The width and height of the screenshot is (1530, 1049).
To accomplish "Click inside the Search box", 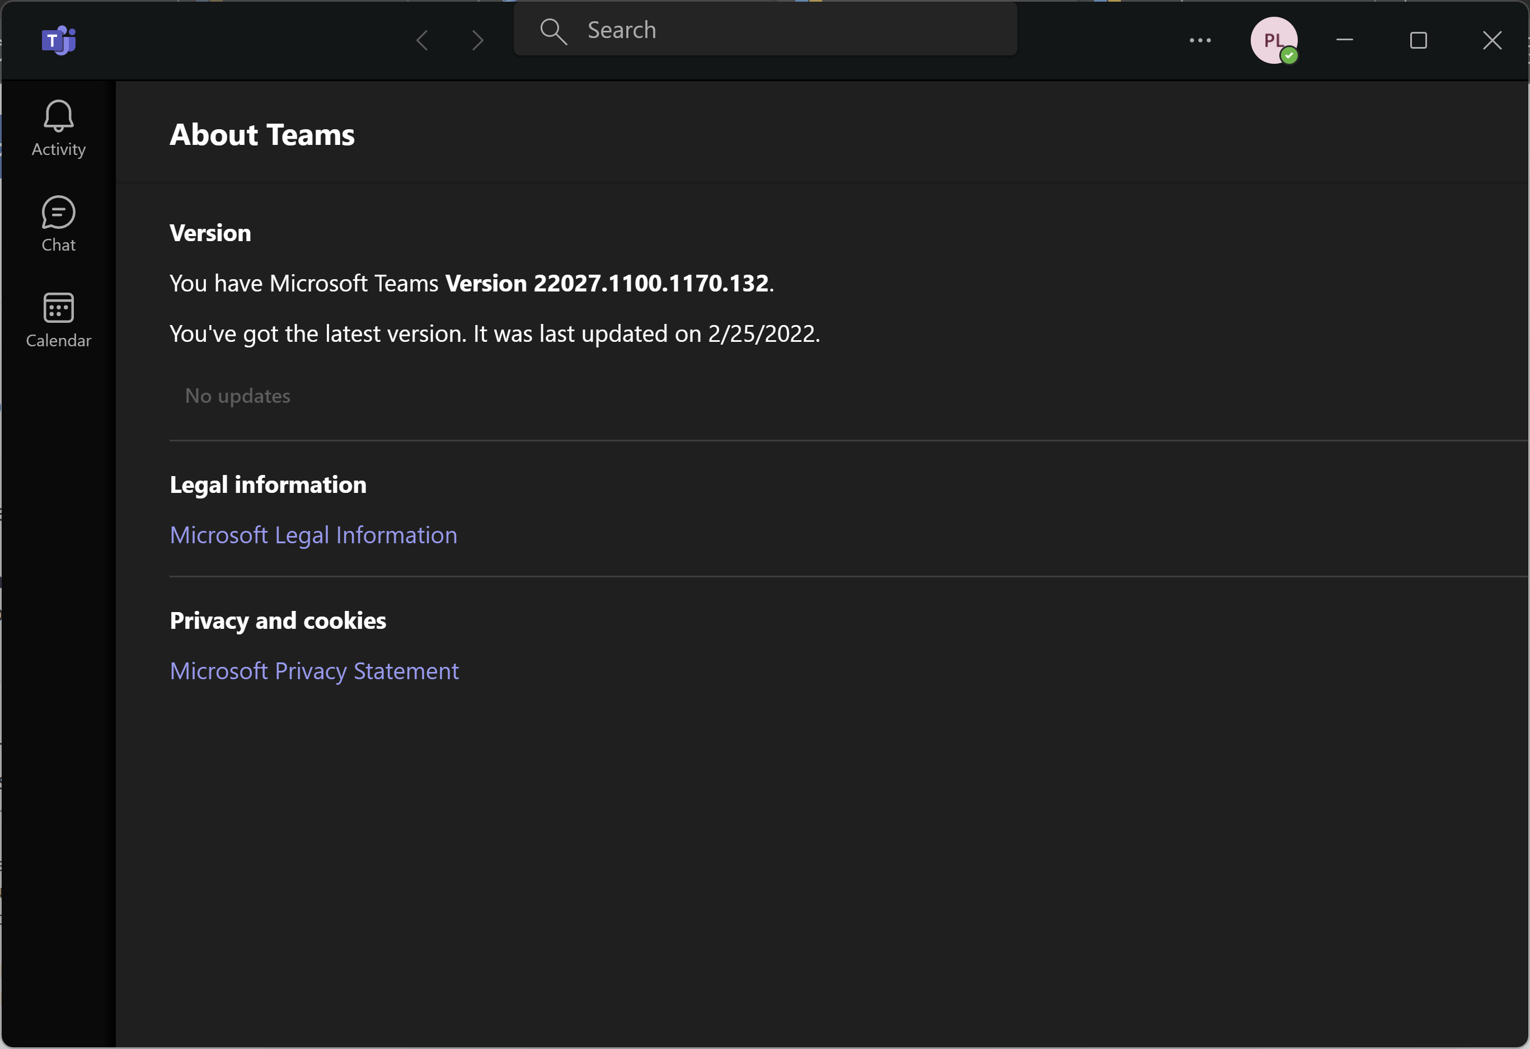I will pos(765,30).
